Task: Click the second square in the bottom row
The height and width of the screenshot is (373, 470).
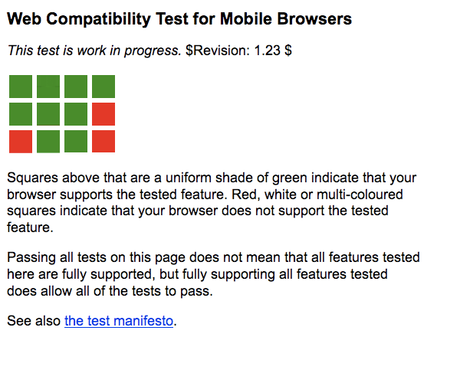Action: point(48,142)
